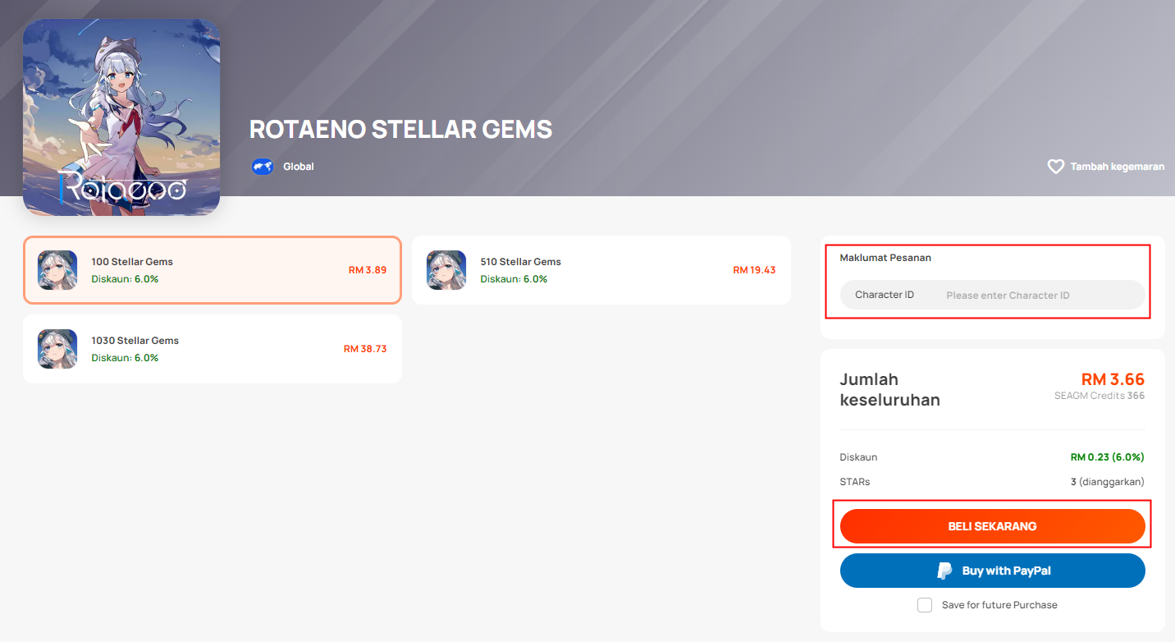This screenshot has height=642, width=1175.
Task: Select the 100 Stellar Gems package
Action: click(x=213, y=270)
